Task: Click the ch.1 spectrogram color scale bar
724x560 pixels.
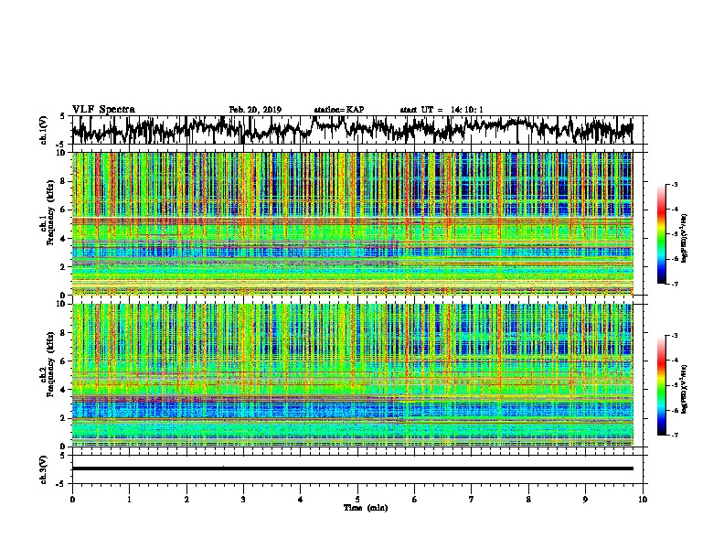Action: [x=661, y=234]
